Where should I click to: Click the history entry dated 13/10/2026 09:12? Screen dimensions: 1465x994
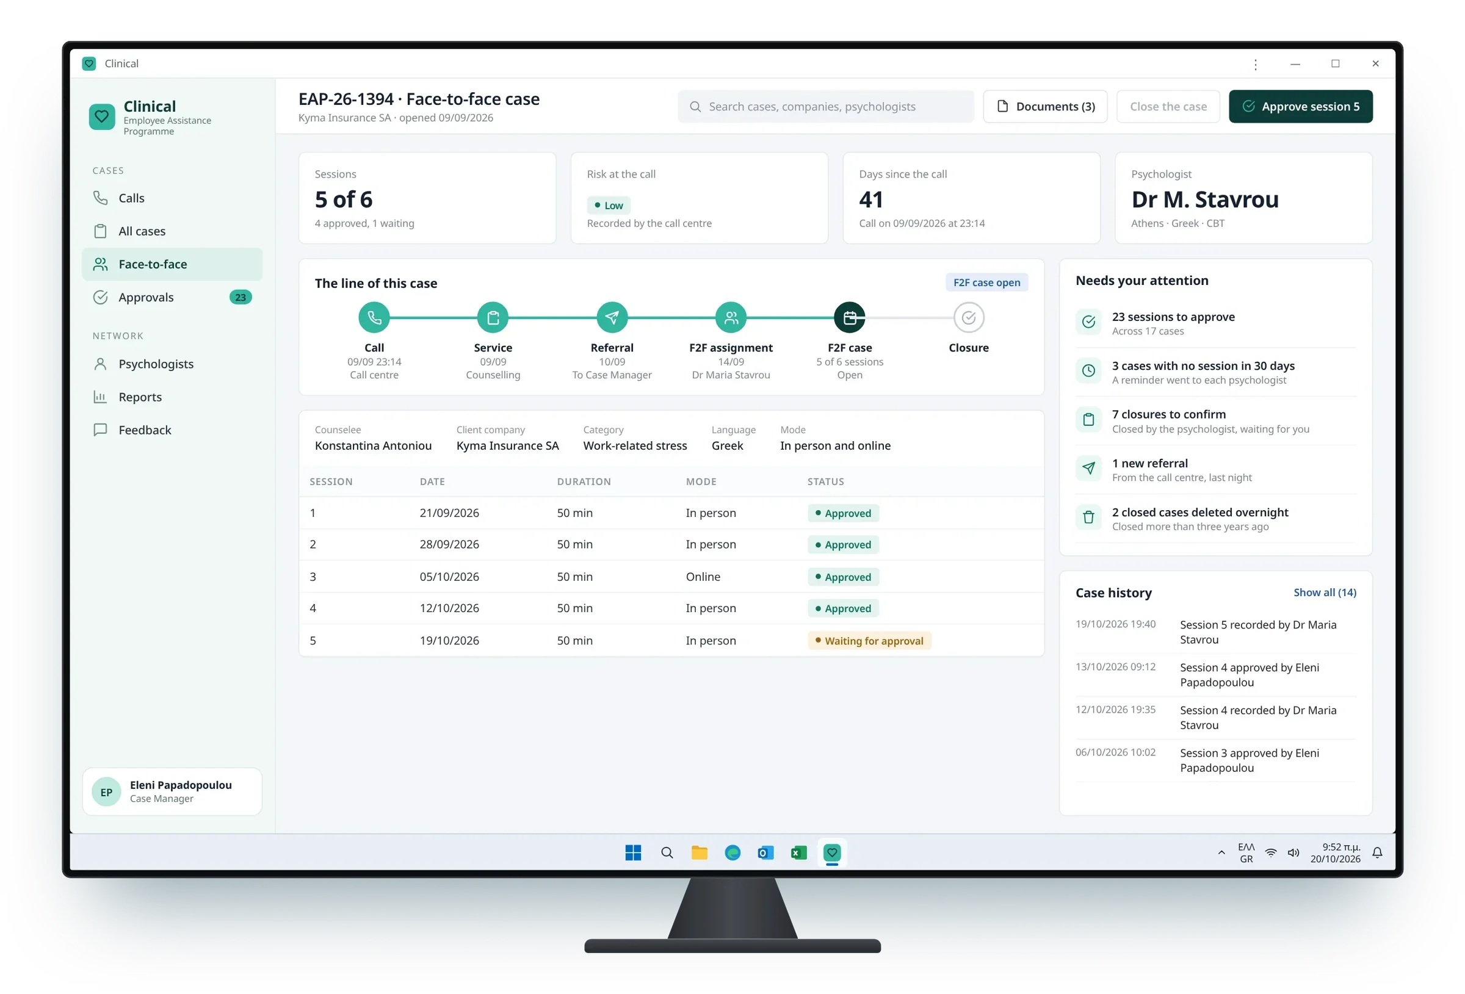(x=1215, y=674)
